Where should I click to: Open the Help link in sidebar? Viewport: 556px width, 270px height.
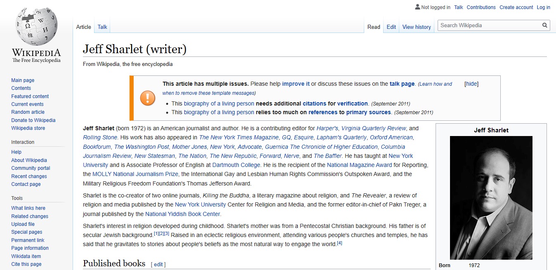(x=16, y=152)
